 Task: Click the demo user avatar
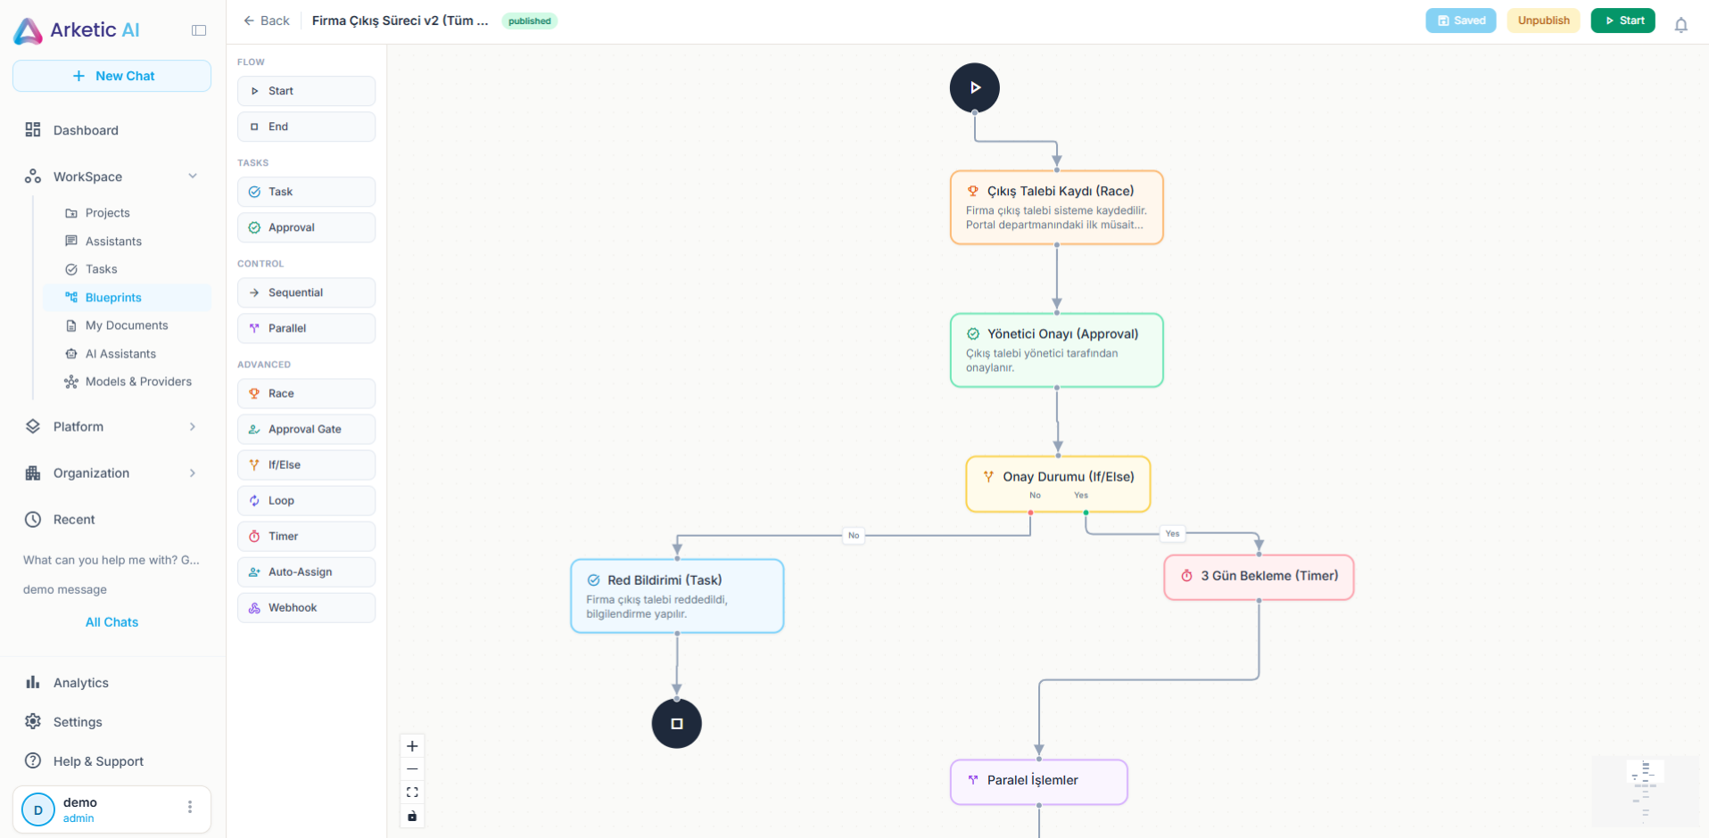point(38,809)
